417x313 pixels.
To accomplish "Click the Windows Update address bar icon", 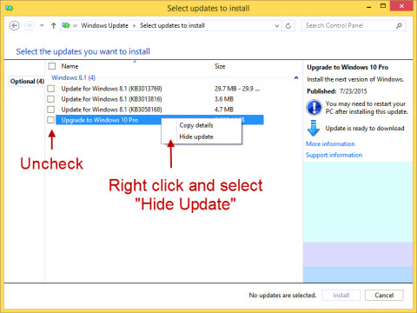I will coord(66,26).
